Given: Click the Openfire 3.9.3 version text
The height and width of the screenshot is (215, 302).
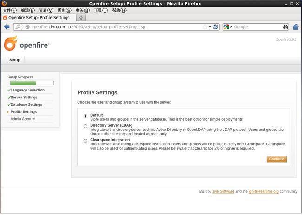Looking at the screenshot, I should [x=286, y=39].
